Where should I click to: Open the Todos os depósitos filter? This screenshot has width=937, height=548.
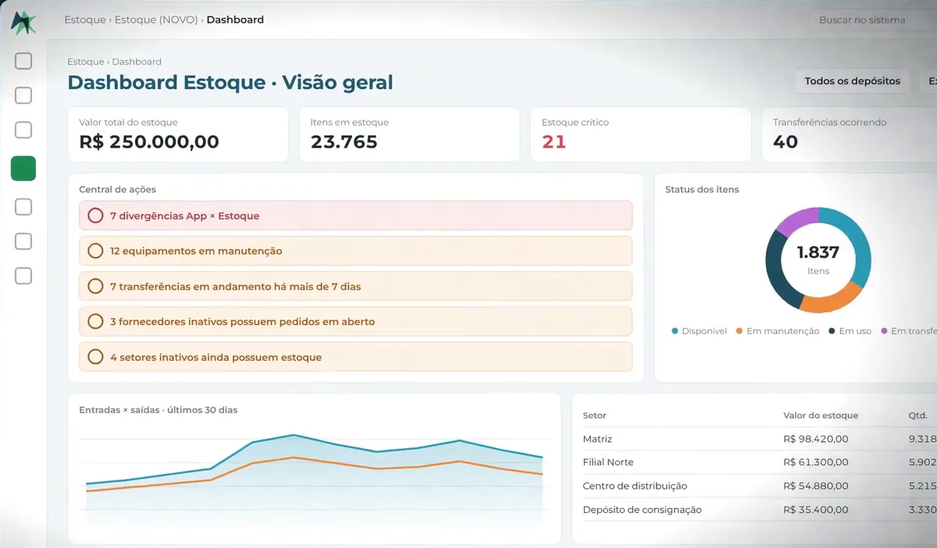(852, 80)
